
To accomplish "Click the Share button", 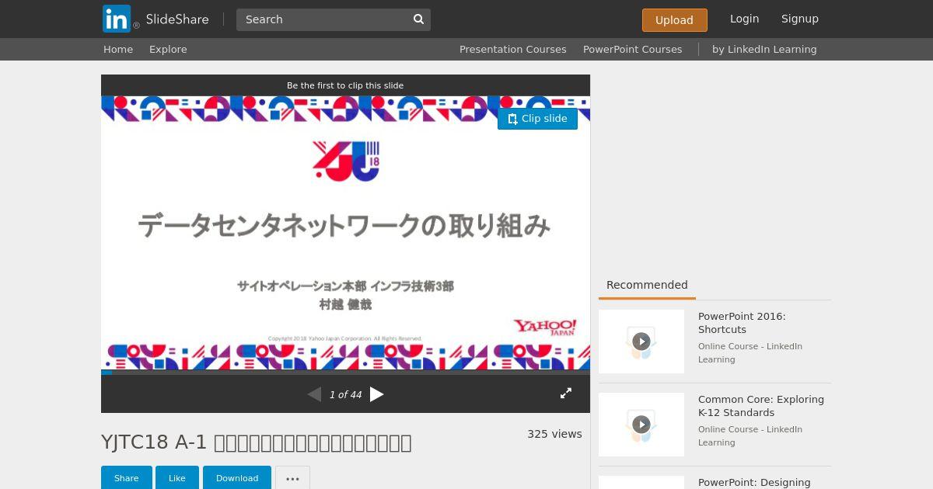I will point(127,478).
